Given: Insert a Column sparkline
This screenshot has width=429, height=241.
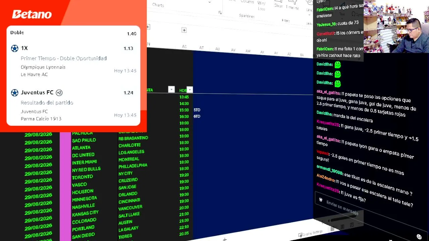Looking at the screenshot, I should (x=247, y=2).
